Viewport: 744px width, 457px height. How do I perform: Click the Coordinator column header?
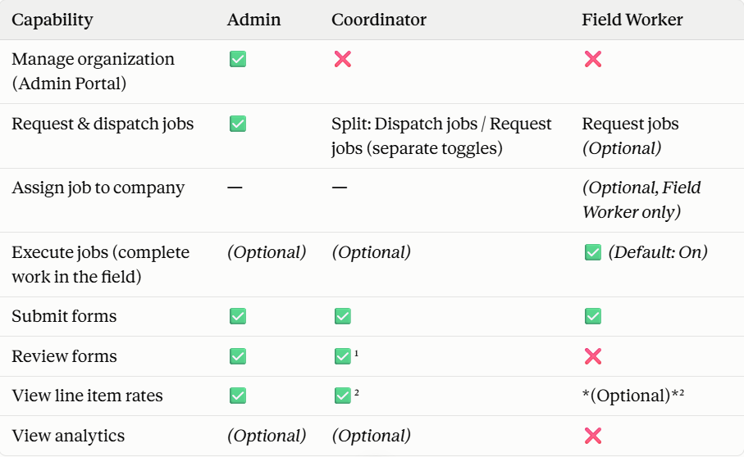pyautogui.click(x=379, y=20)
